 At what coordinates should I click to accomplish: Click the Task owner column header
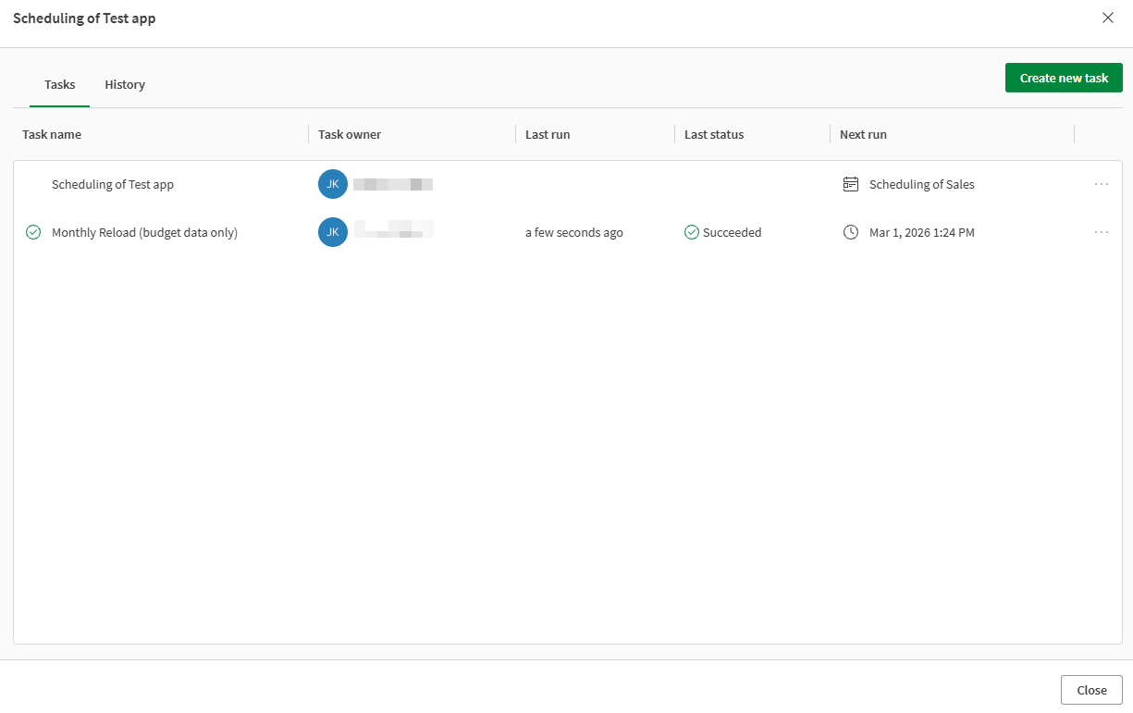350,134
